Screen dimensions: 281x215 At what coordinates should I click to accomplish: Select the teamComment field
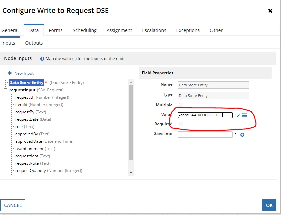pyautogui.click(x=29, y=149)
